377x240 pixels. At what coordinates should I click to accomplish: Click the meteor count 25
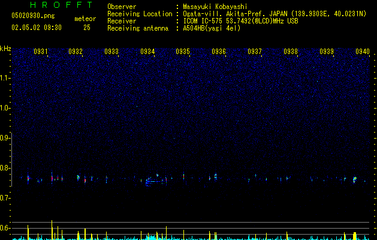[x=87, y=28]
